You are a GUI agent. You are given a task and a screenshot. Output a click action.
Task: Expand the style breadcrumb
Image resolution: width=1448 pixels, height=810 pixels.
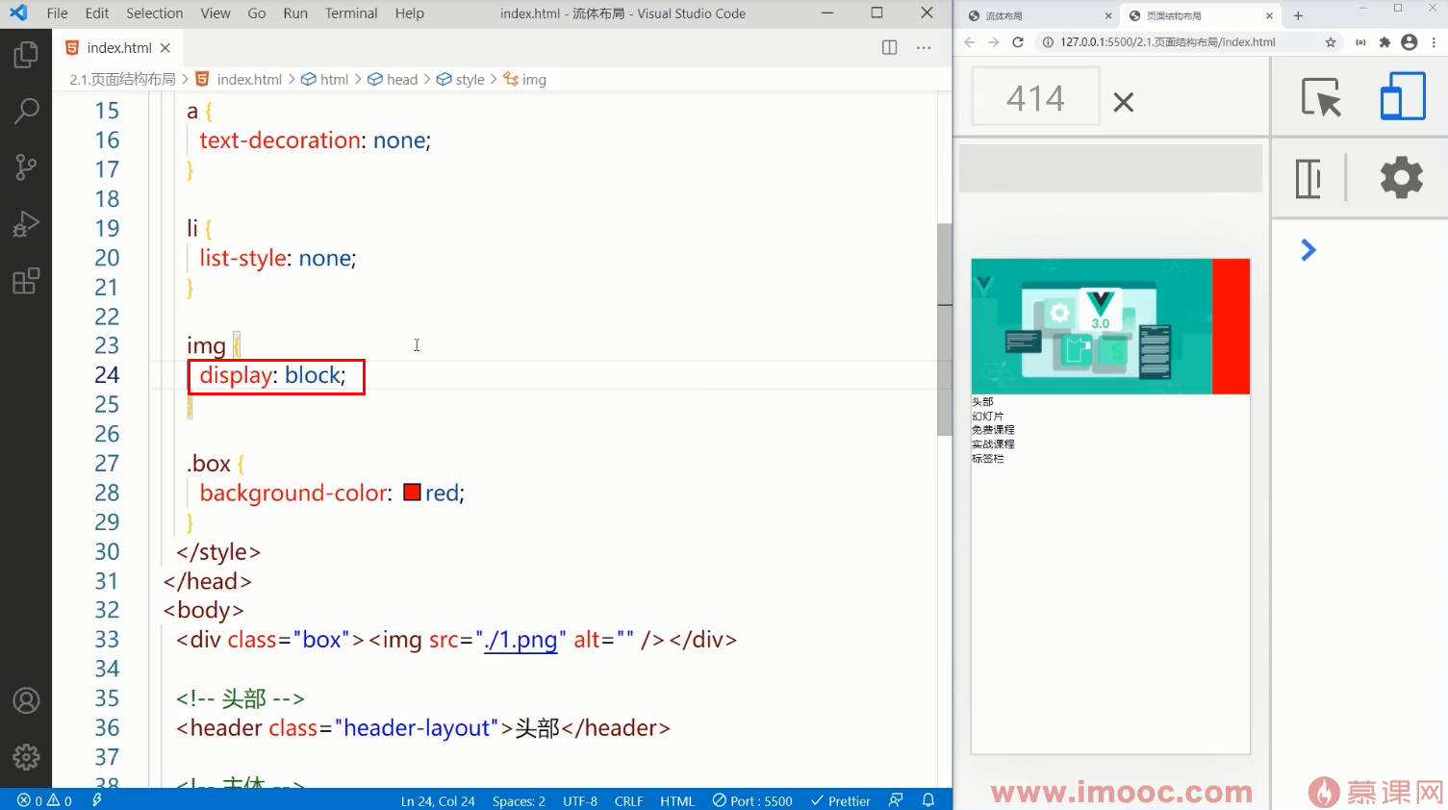click(461, 80)
